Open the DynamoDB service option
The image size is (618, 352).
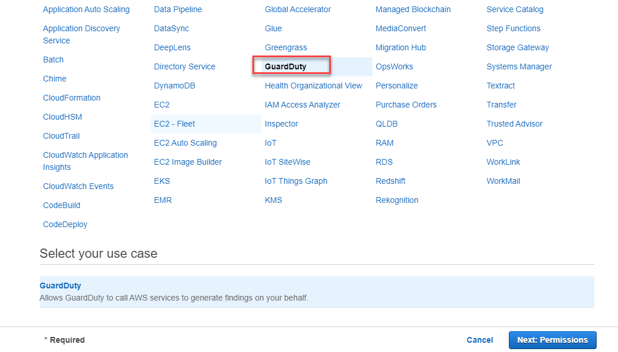174,86
